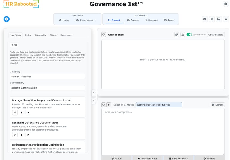Delete the Manager Transition Support use case
This screenshot has width=230, height=160.
22,113
